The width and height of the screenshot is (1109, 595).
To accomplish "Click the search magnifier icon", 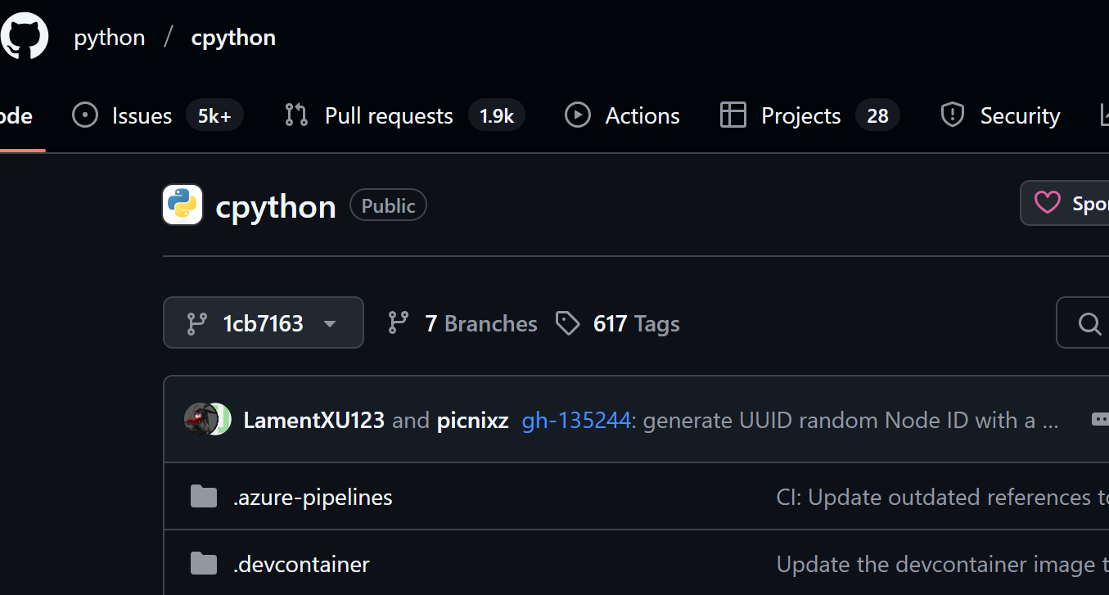I will [x=1089, y=324].
